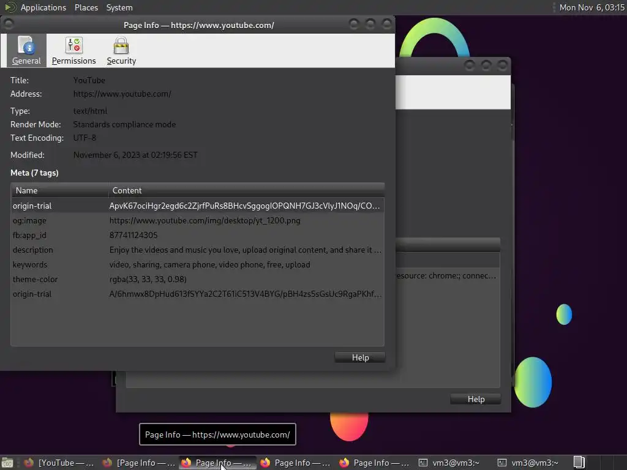Close the front Page Info window
The width and height of the screenshot is (627, 470).
coord(387,24)
